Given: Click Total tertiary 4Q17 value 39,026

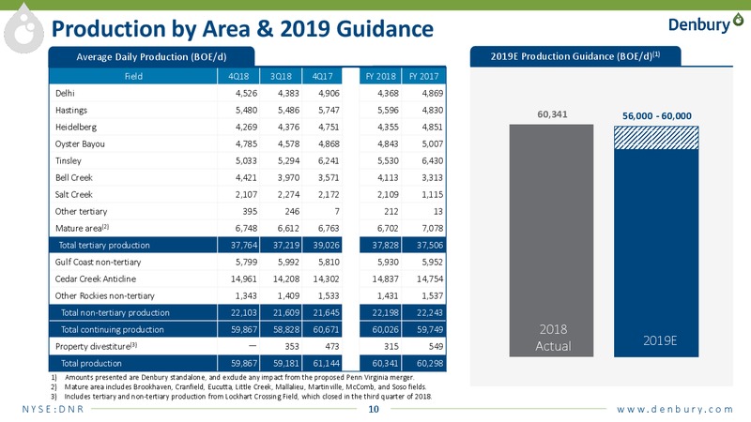Looking at the screenshot, I should tap(326, 245).
